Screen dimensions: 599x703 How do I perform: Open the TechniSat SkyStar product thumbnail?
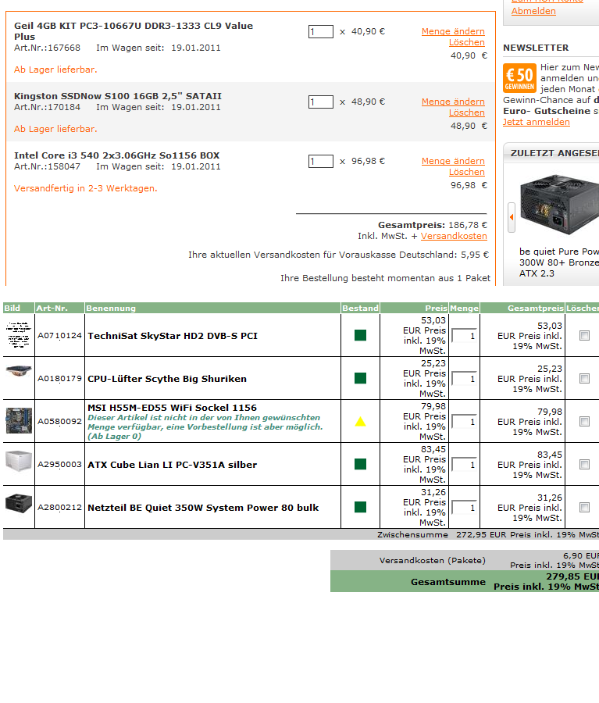[19, 334]
